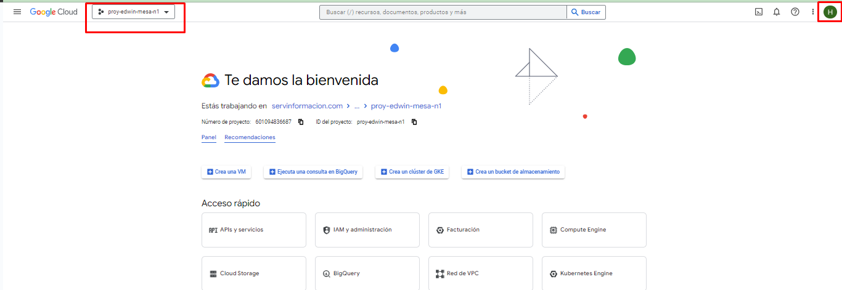Click Crea un bucket de almacenamiento
This screenshot has height=290, width=842.
point(513,172)
